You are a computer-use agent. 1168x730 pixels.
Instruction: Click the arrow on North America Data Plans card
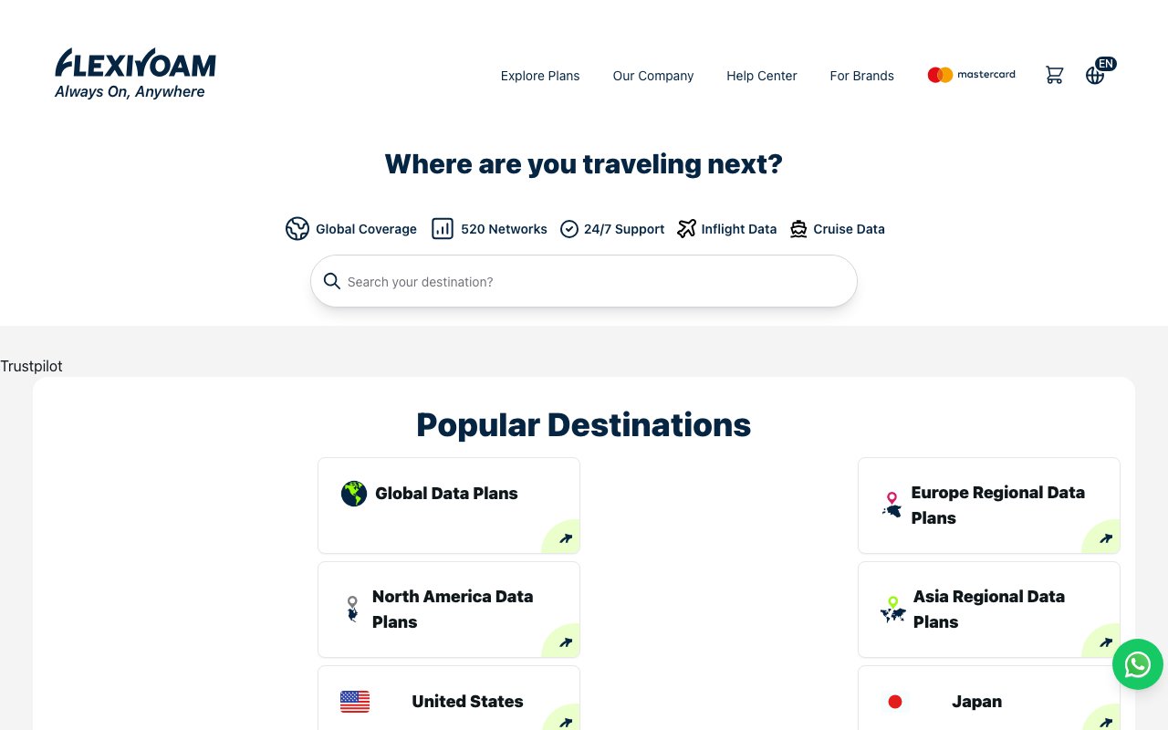point(565,642)
